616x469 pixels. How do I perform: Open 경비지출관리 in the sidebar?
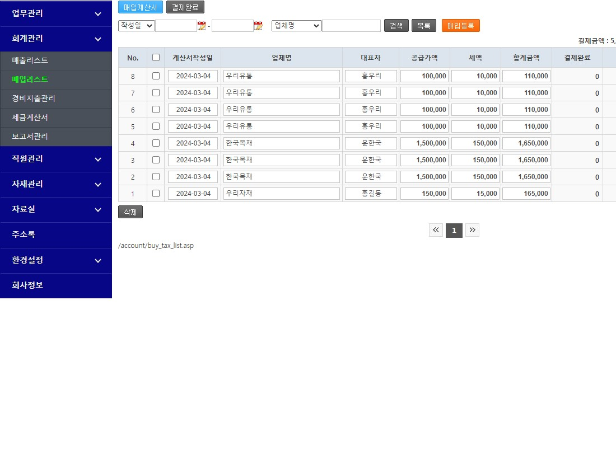(x=34, y=99)
